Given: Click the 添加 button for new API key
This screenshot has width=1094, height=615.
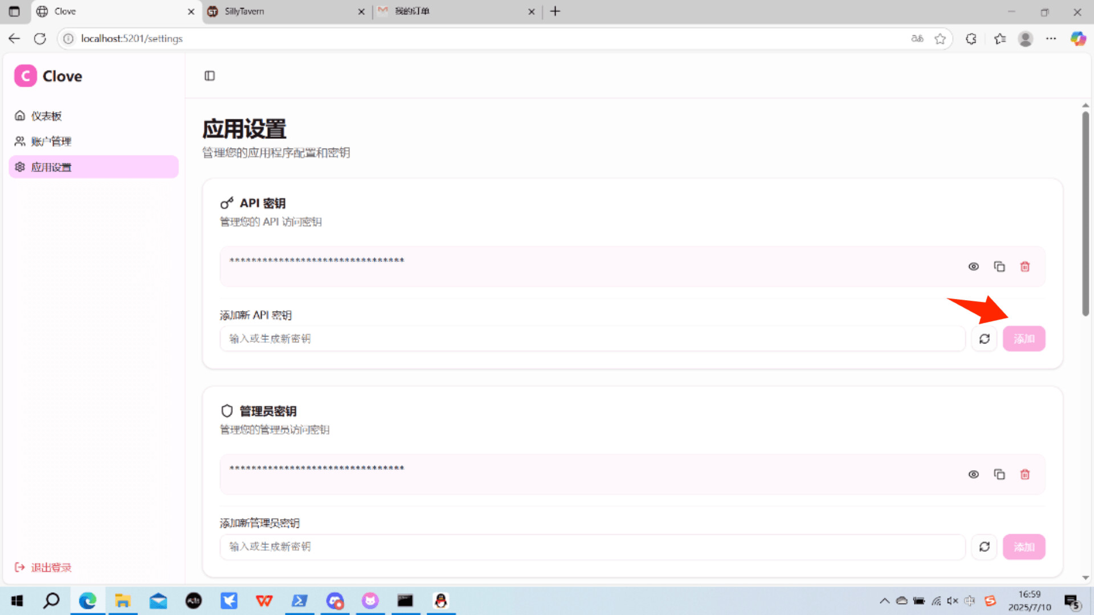Looking at the screenshot, I should pyautogui.click(x=1024, y=338).
